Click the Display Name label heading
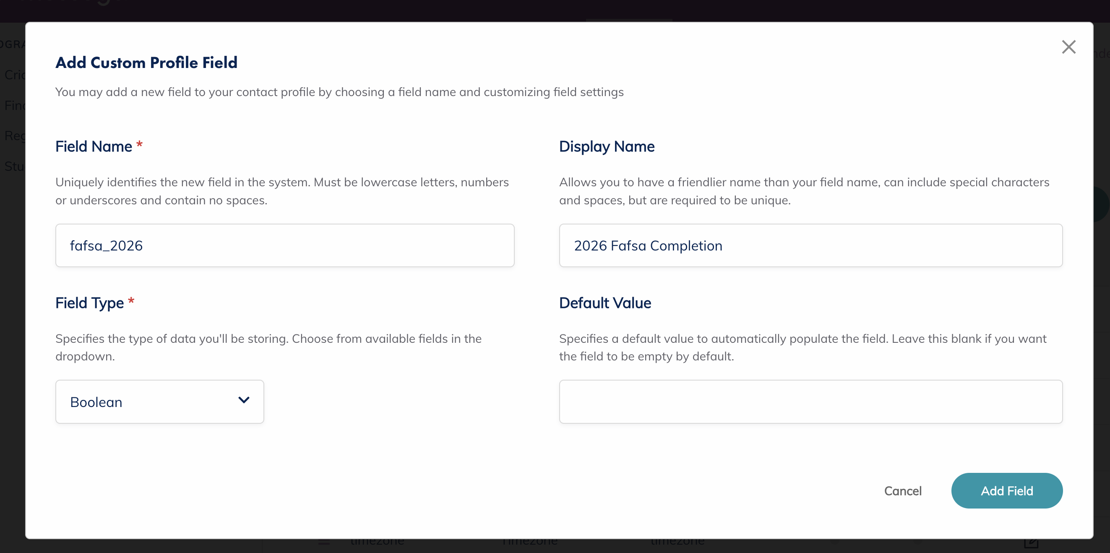 606,146
